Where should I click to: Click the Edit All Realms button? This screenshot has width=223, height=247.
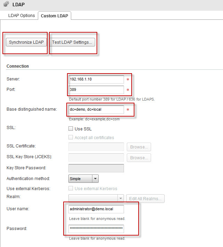[145, 198]
